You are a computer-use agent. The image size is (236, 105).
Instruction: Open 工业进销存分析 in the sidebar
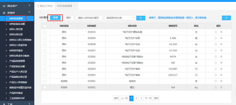[x=17, y=98]
